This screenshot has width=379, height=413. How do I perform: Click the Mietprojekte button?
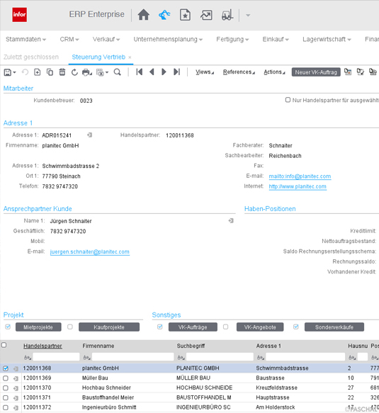[x=38, y=327]
